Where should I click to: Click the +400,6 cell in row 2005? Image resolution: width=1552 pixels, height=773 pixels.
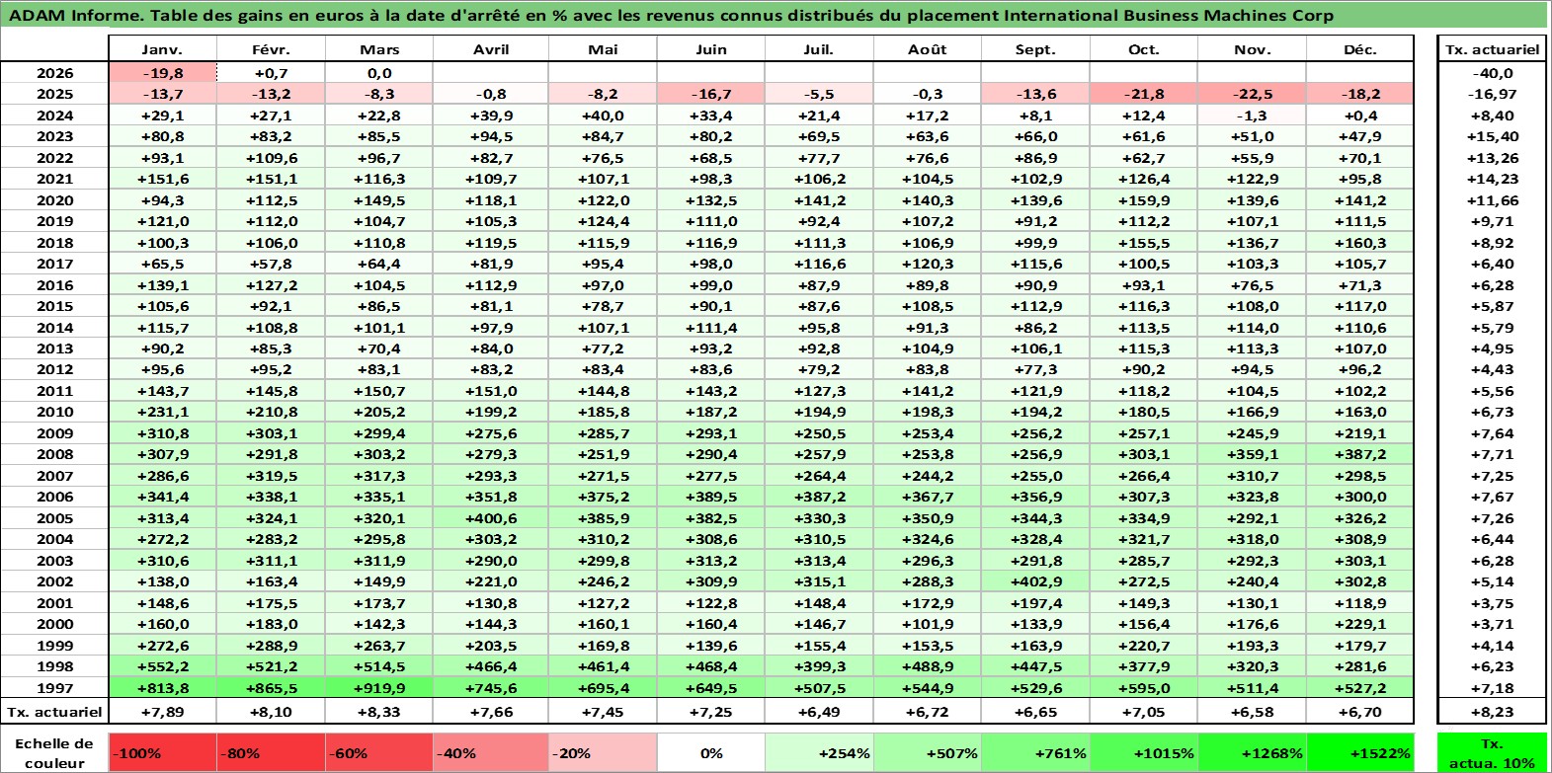pos(491,518)
